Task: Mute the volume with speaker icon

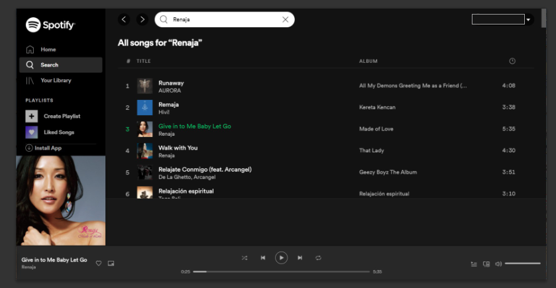Action: pos(498,264)
